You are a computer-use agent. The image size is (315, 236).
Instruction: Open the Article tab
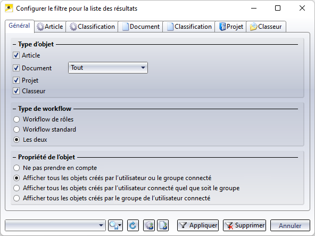tap(50, 27)
